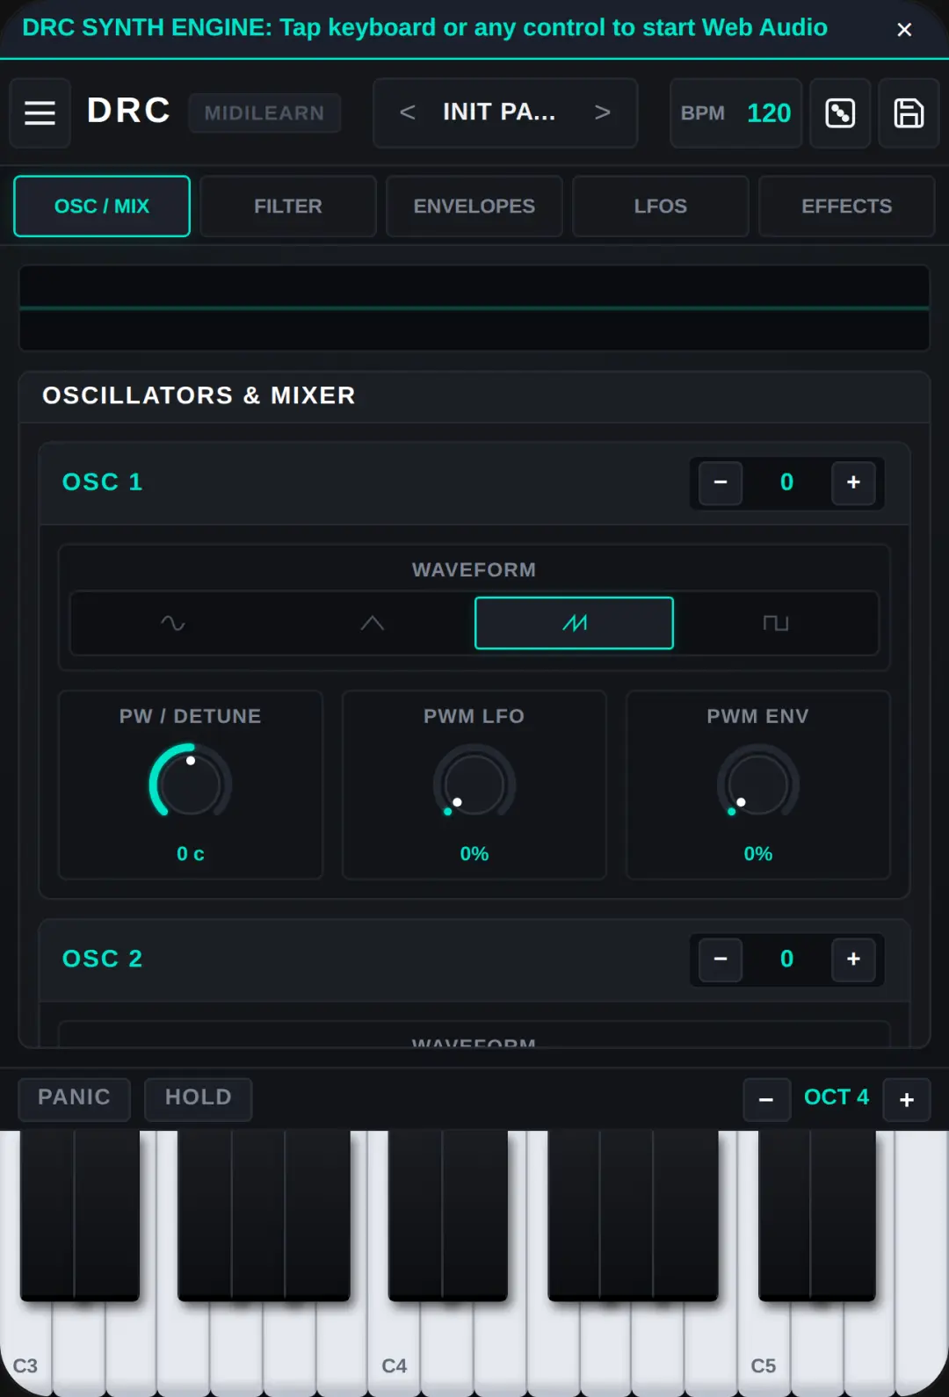Increase OSC 1 octave value
949x1397 pixels.
click(853, 482)
